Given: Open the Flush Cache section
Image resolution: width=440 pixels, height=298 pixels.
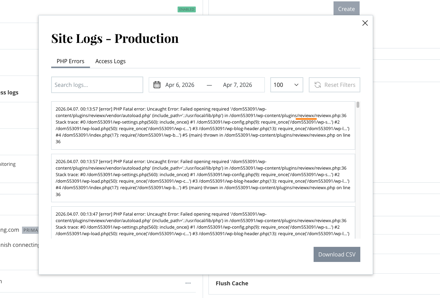Looking at the screenshot, I should point(232,283).
